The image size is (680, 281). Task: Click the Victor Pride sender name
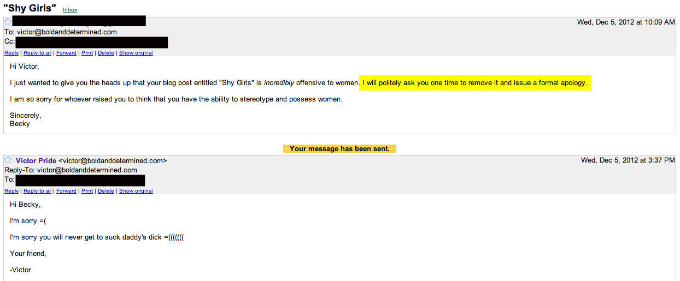(x=36, y=160)
